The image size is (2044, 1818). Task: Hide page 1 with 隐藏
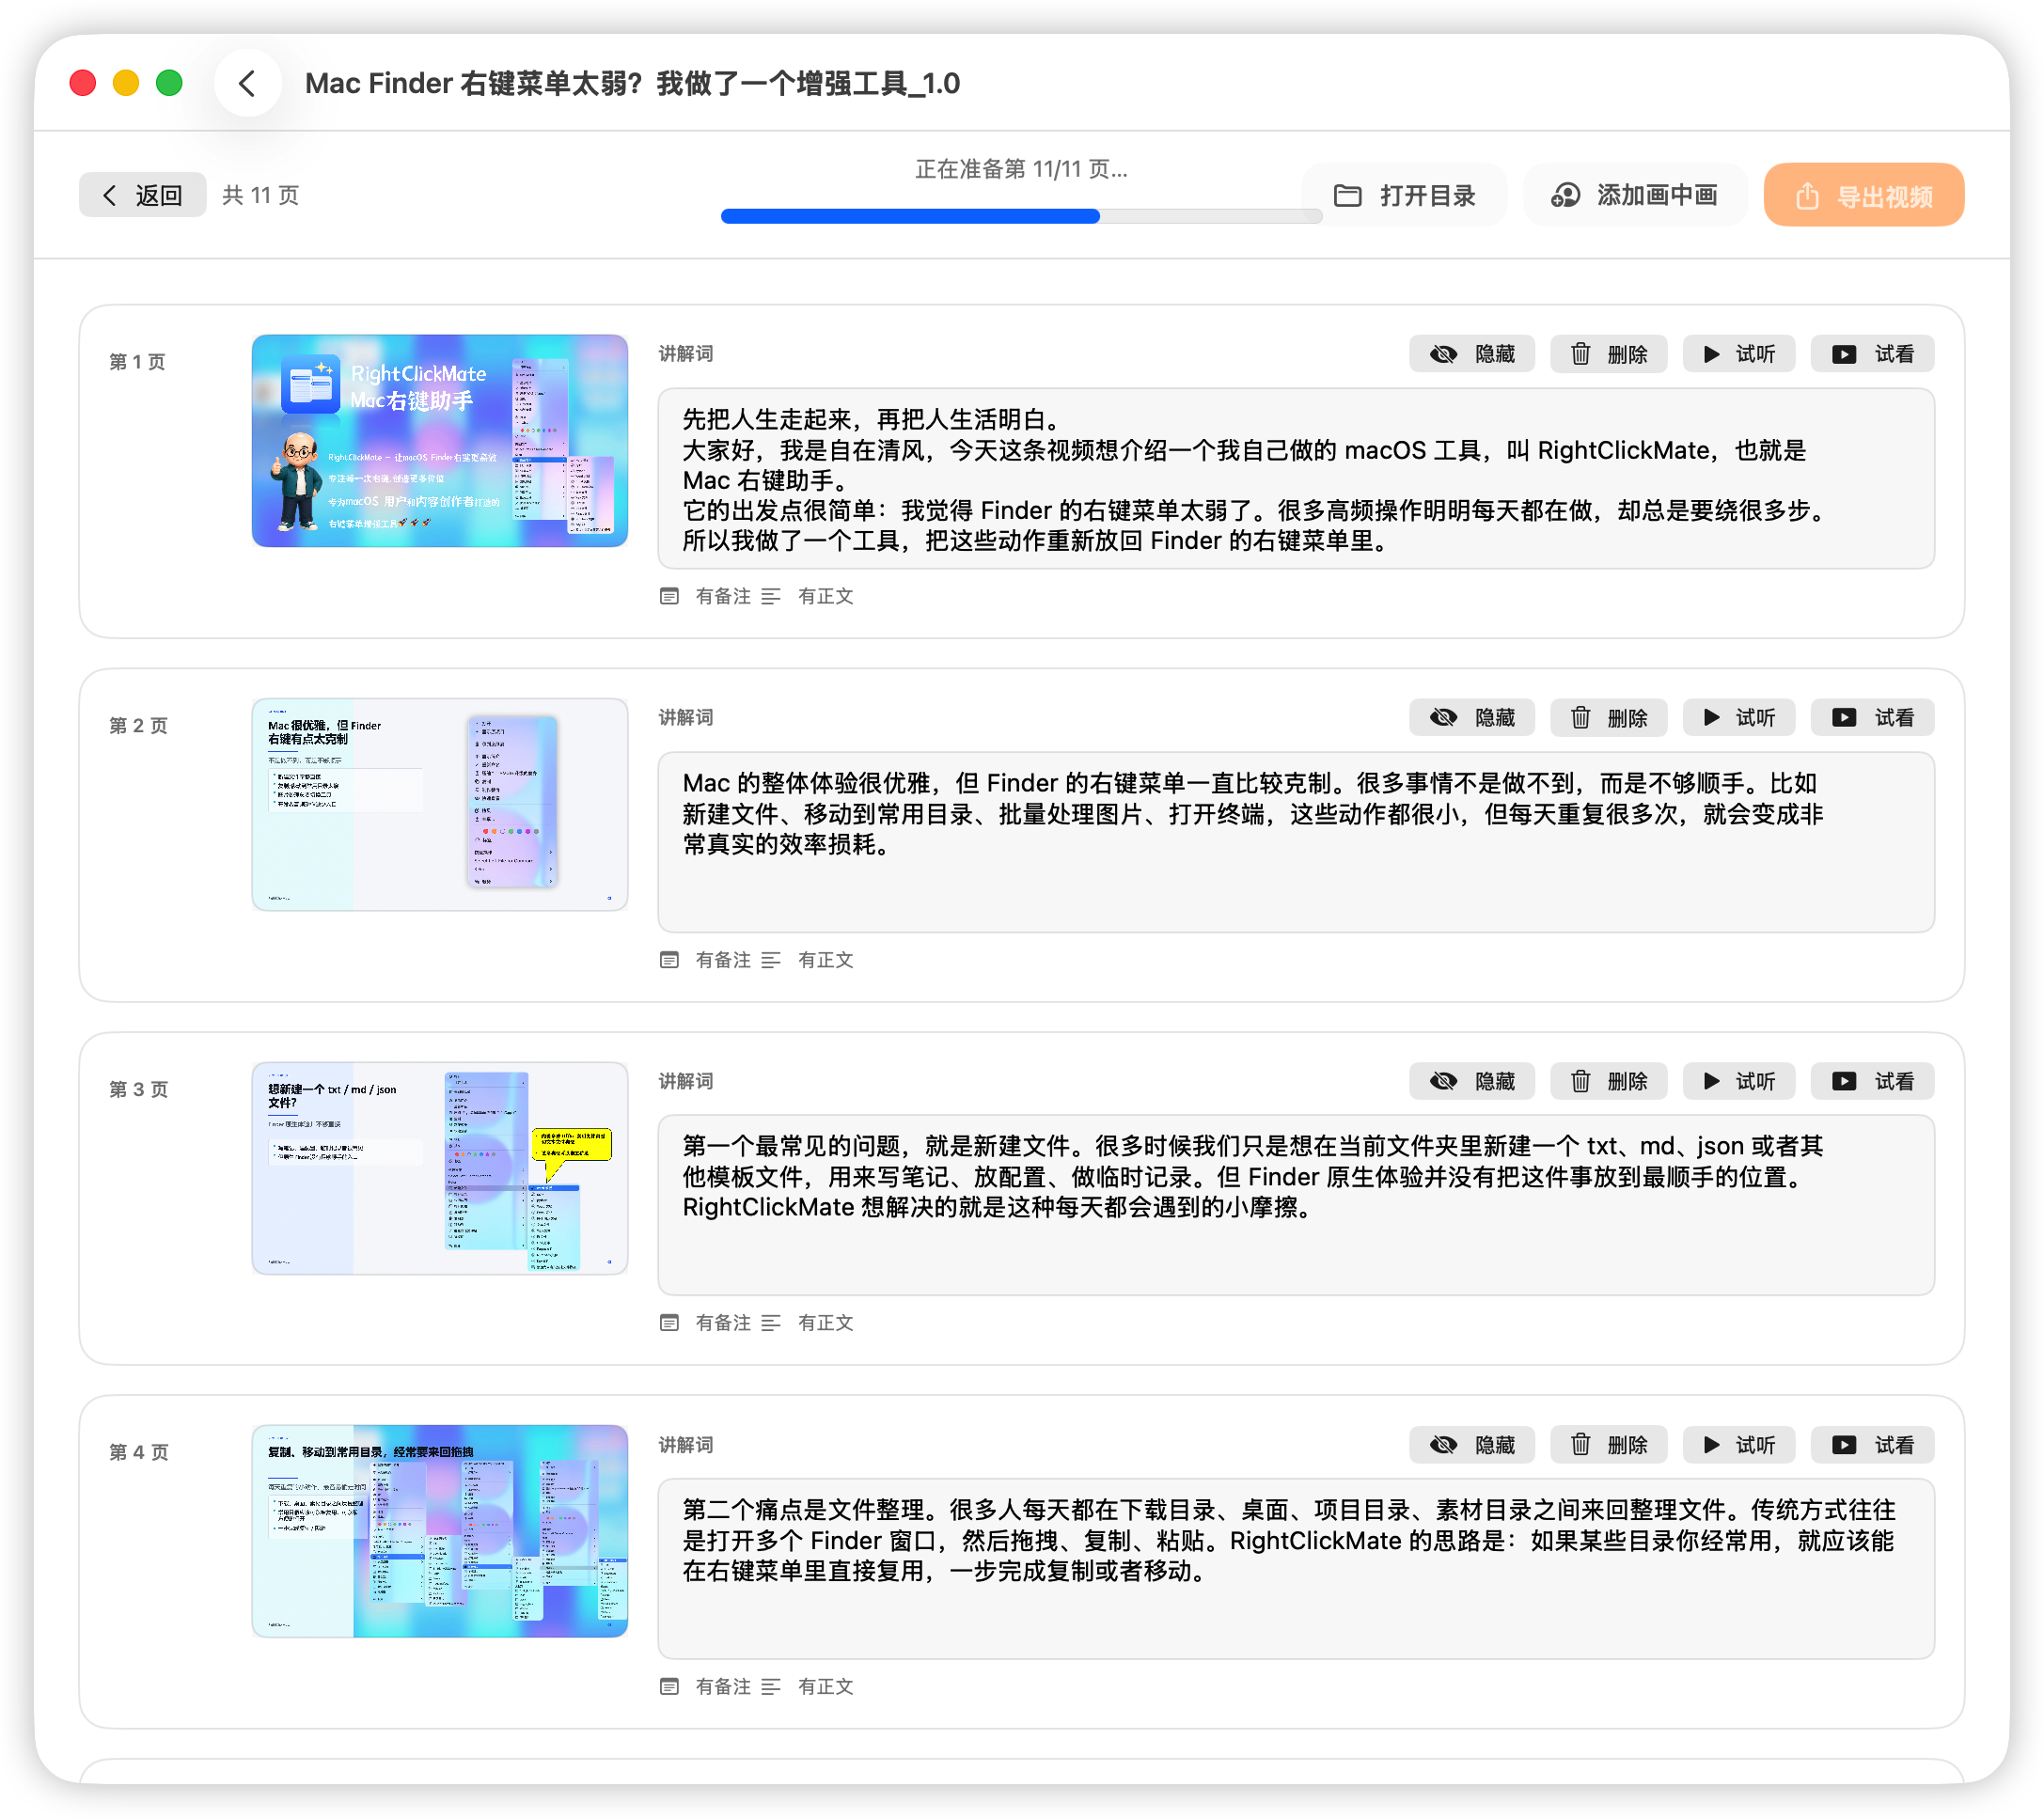1472,354
